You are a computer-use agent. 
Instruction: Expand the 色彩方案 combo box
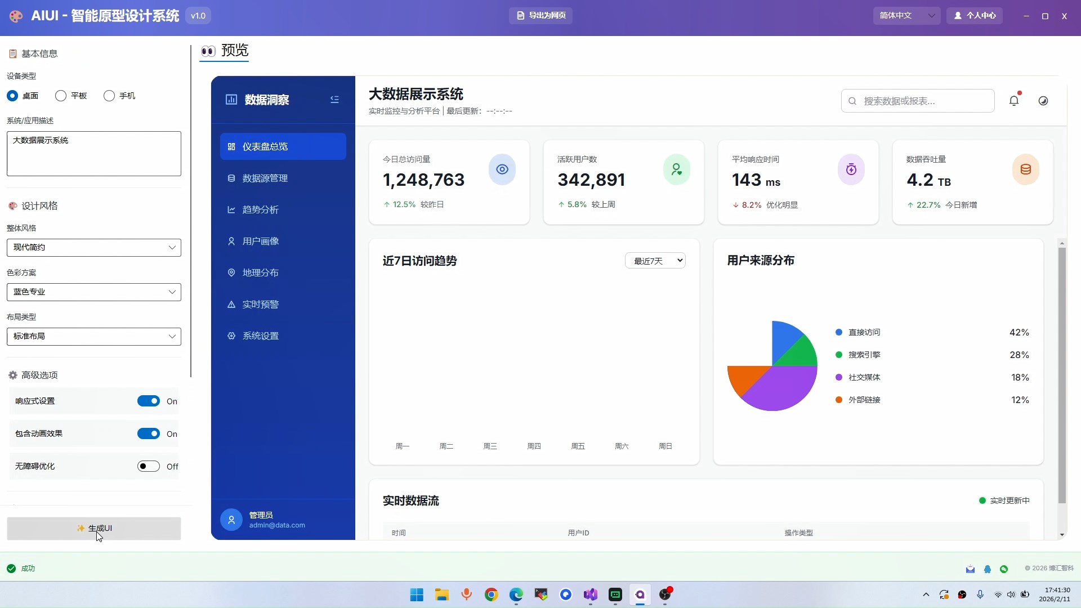[94, 292]
